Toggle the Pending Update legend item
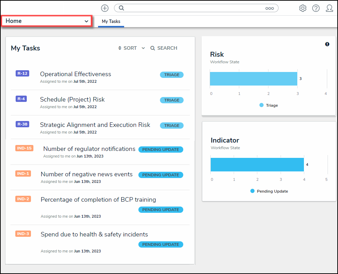The width and height of the screenshot is (338, 274). point(269,191)
